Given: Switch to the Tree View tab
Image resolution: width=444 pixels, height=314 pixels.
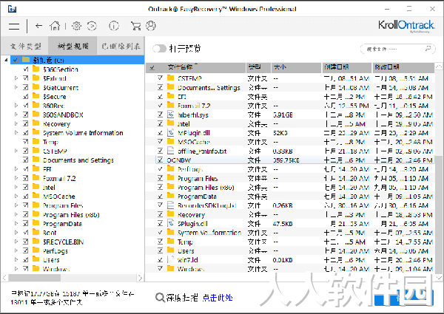Looking at the screenshot, I should [73, 46].
